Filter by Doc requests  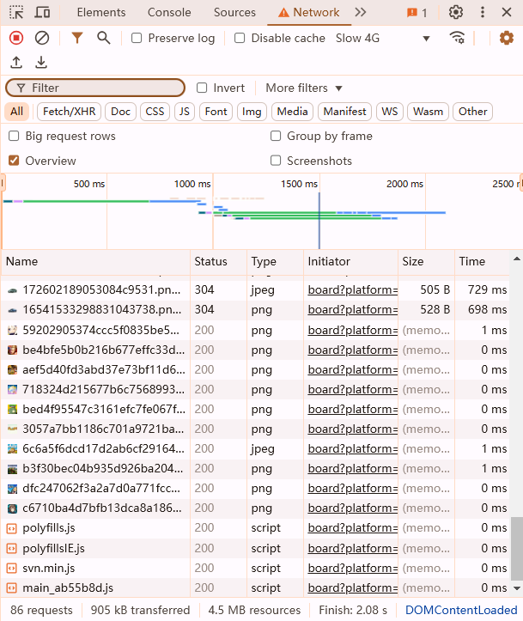[120, 112]
